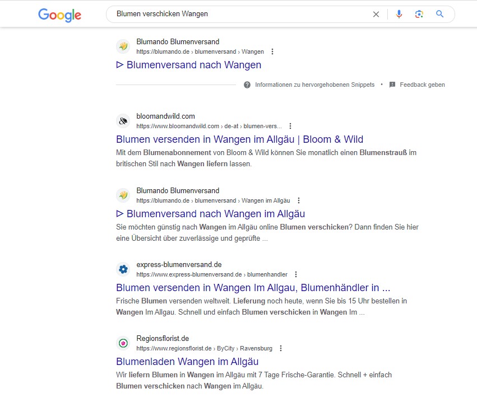
Task: Open the three-dot menu on the Regionsflorist result
Action: (x=280, y=348)
